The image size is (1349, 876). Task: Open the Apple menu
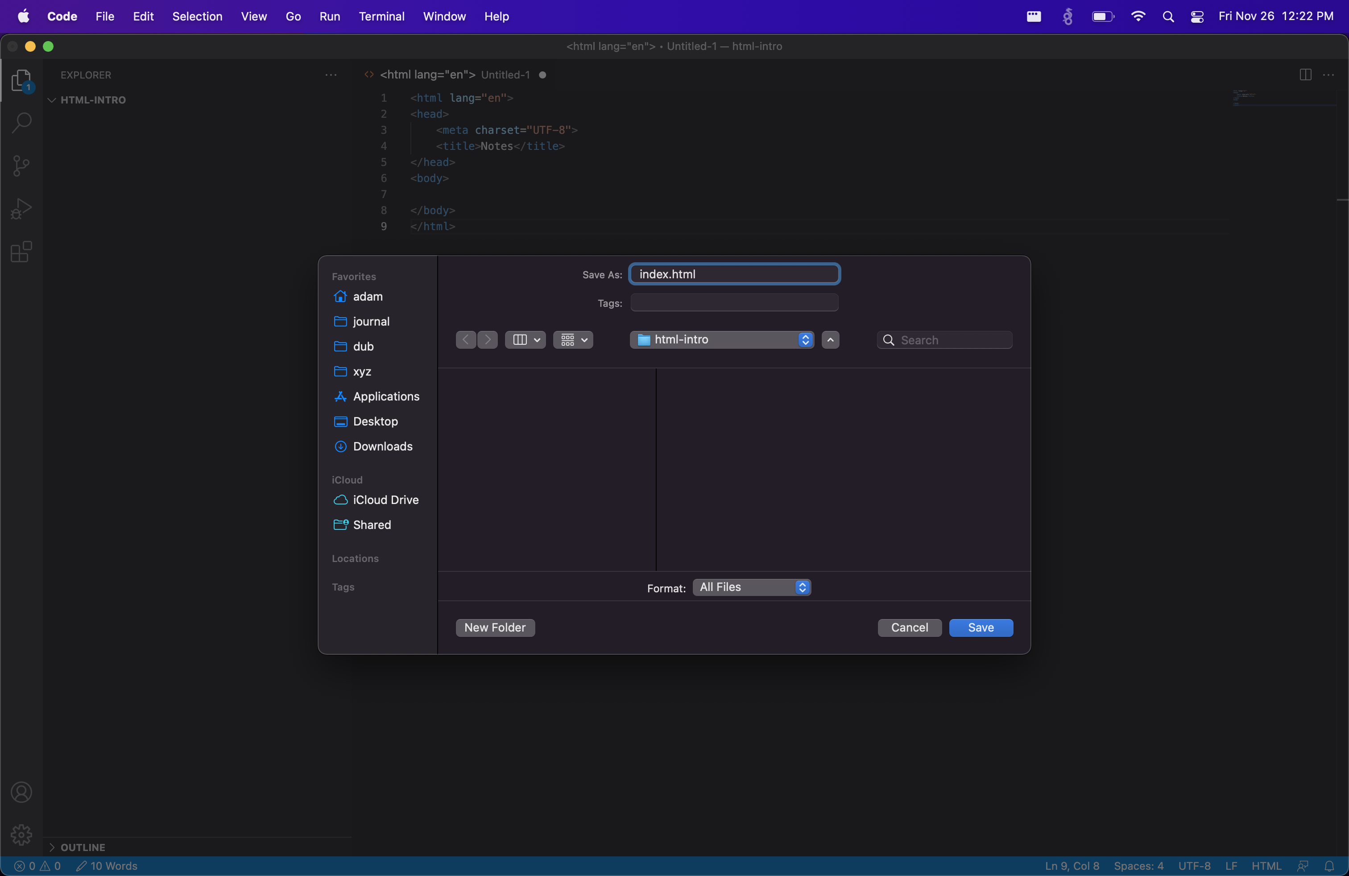tap(23, 17)
